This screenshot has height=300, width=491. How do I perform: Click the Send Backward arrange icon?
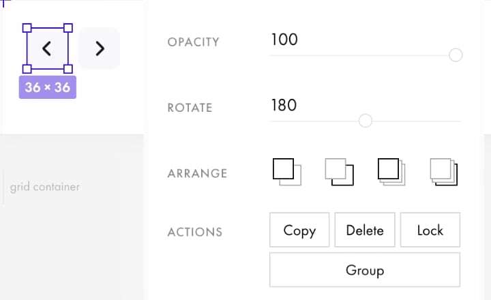click(339, 172)
